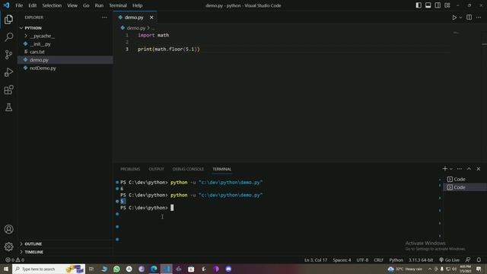This screenshot has height=274, width=487.
Task: Open the Explorer view in activity bar
Action: pyautogui.click(x=8, y=20)
